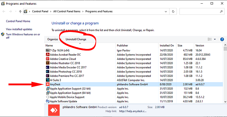Click the Adobe Premiere Pro icon

pyautogui.click(x=48, y=76)
